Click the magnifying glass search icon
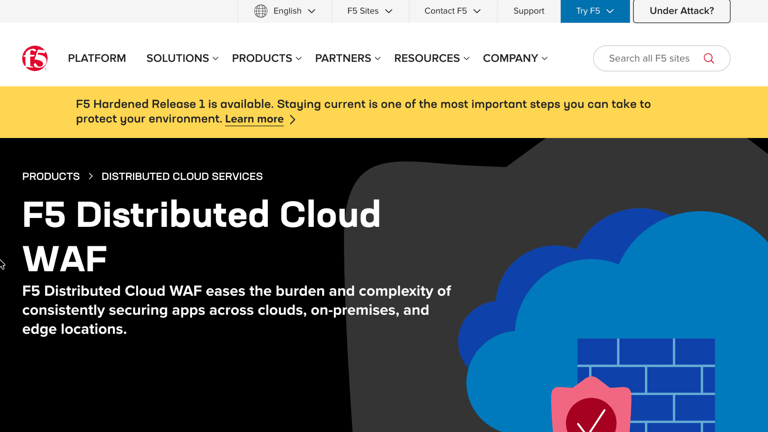This screenshot has width=768, height=432. click(x=709, y=58)
